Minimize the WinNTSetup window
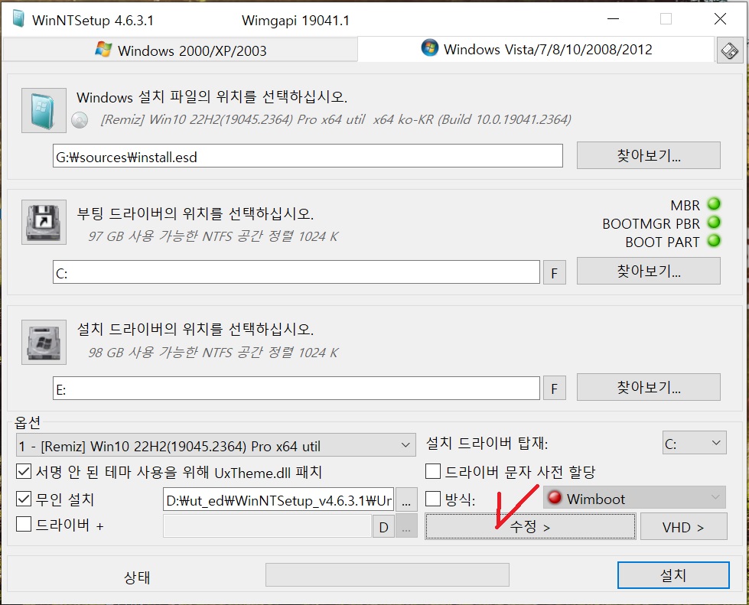The image size is (749, 605). [613, 19]
